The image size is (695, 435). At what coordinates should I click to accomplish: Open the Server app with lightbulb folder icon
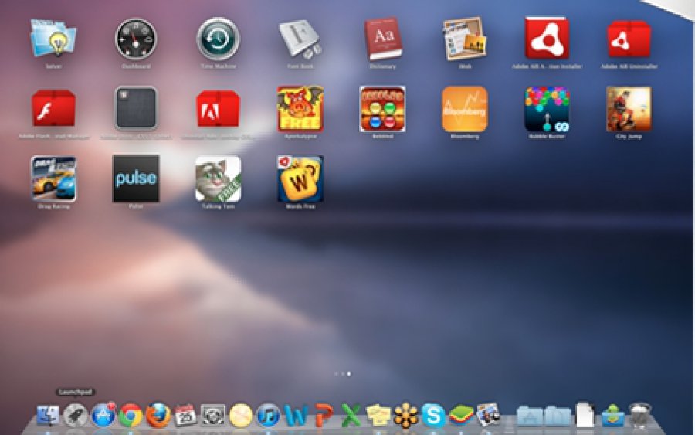tap(53, 38)
